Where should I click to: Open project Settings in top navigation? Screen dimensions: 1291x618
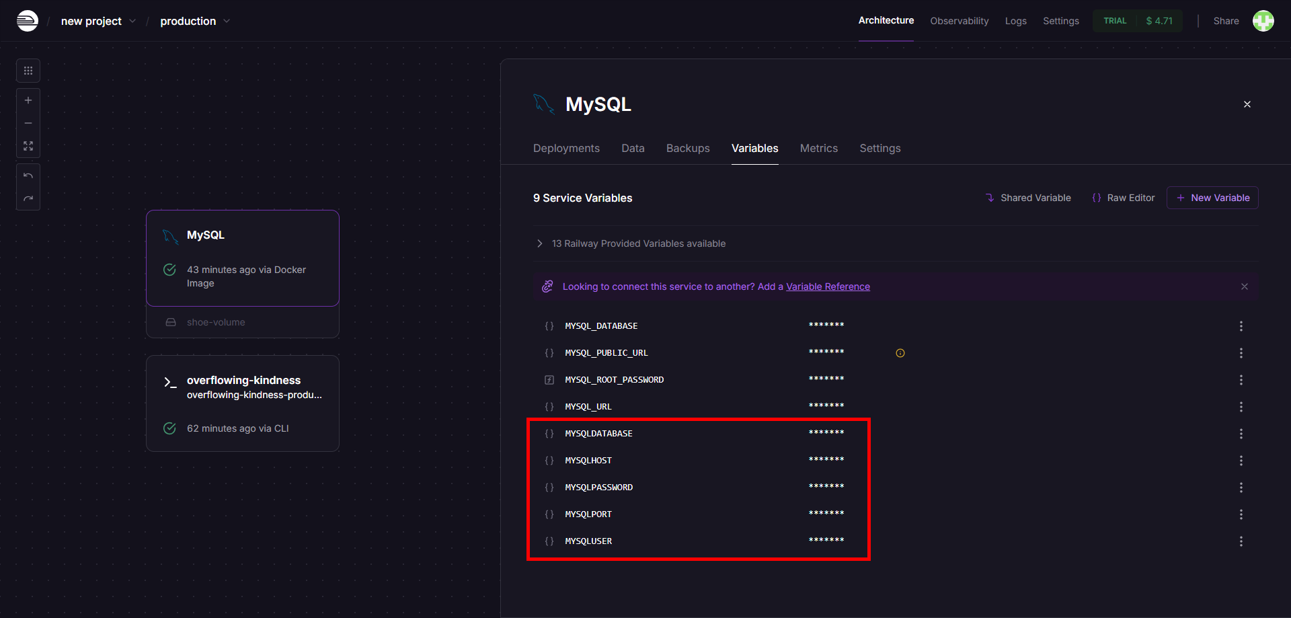point(1060,21)
